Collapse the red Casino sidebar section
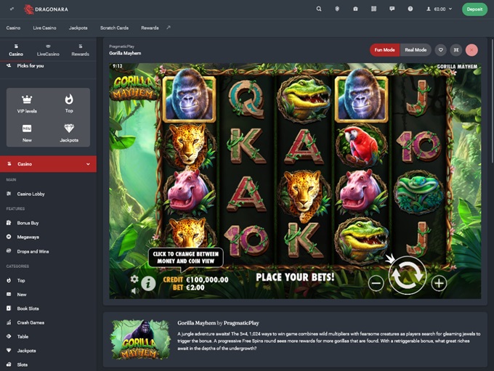The image size is (494, 371). [x=88, y=164]
